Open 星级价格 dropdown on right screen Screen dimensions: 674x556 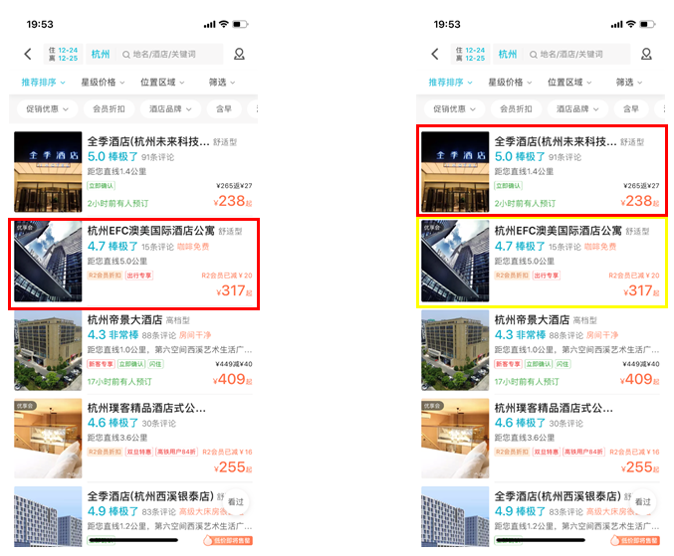510,82
